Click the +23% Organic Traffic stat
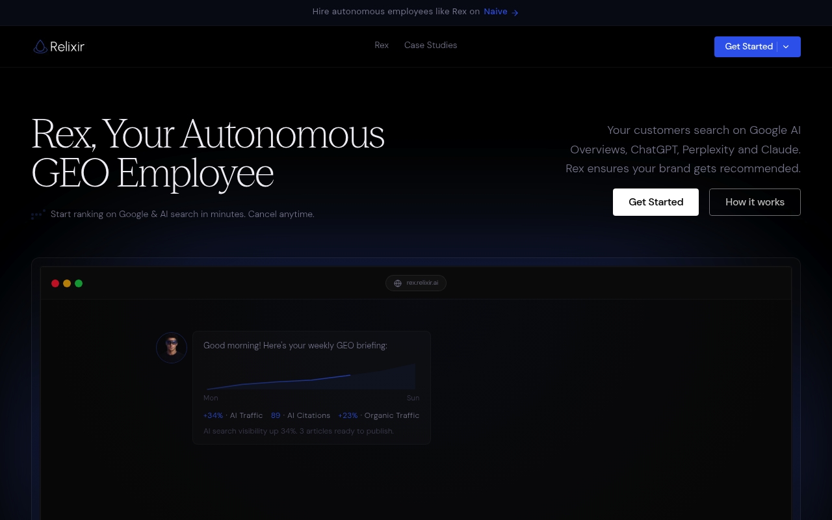Image resolution: width=832 pixels, height=520 pixels. click(x=379, y=415)
